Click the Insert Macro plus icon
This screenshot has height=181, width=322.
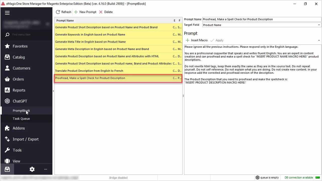click(188, 40)
